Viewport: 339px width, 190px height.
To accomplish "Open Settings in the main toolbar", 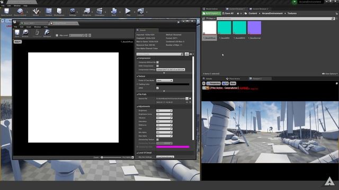I will (x=73, y=12).
